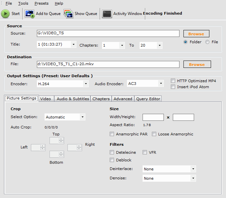Screen dimensions: 226x198
Task: Open the Help menu
Action: [59, 3]
